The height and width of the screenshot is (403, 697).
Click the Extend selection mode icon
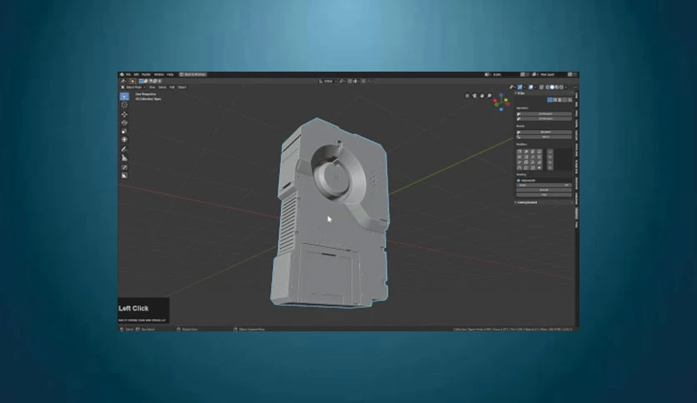click(x=145, y=82)
